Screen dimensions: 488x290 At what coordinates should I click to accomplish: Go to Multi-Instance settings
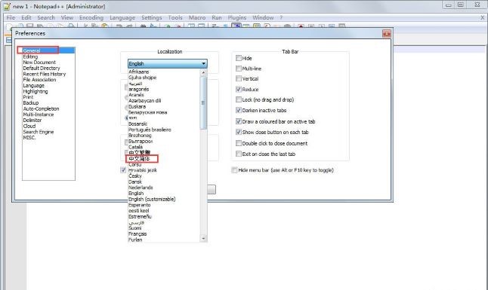(39, 114)
